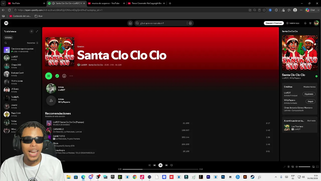Open the Contenido del can... bookmark
321x181 pixels.
[x=20, y=16]
